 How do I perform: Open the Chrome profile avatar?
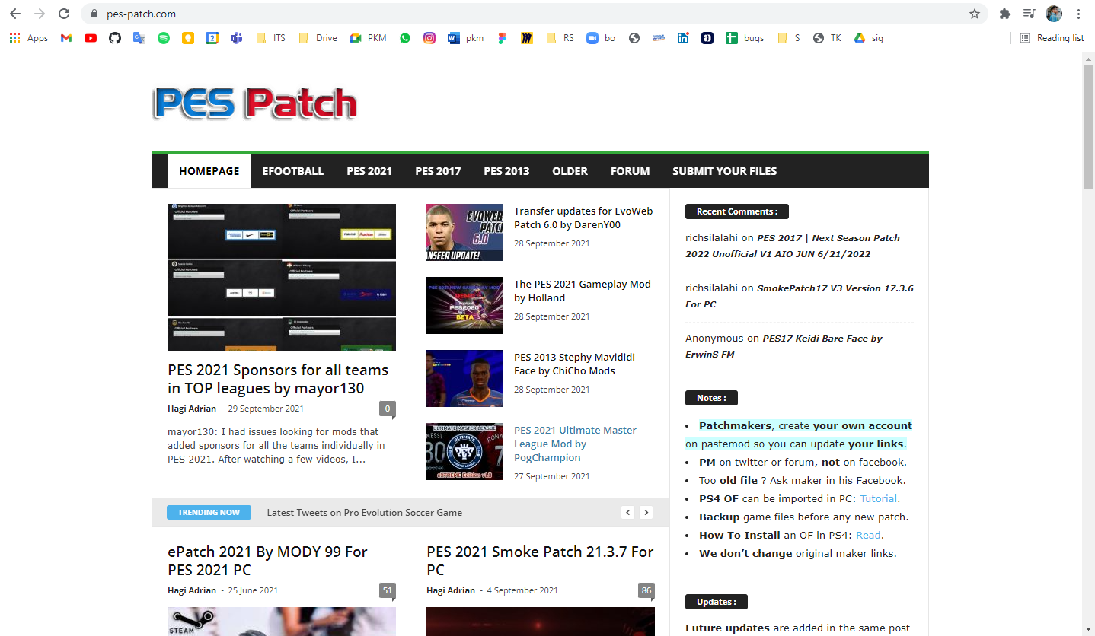[x=1054, y=14]
